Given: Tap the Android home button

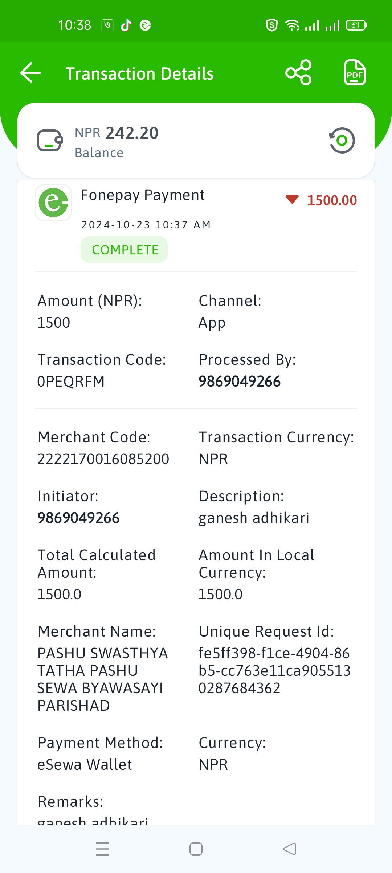Looking at the screenshot, I should click(x=196, y=849).
